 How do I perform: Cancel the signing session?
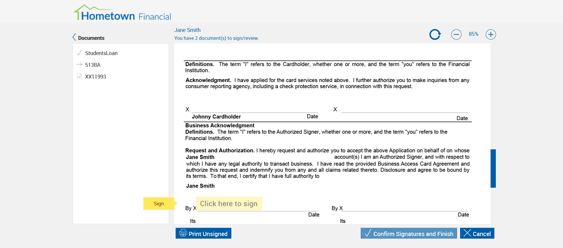coord(477,233)
